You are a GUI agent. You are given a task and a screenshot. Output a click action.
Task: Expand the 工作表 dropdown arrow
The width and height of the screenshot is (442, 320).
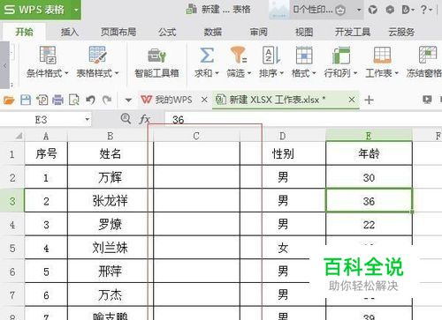396,73
